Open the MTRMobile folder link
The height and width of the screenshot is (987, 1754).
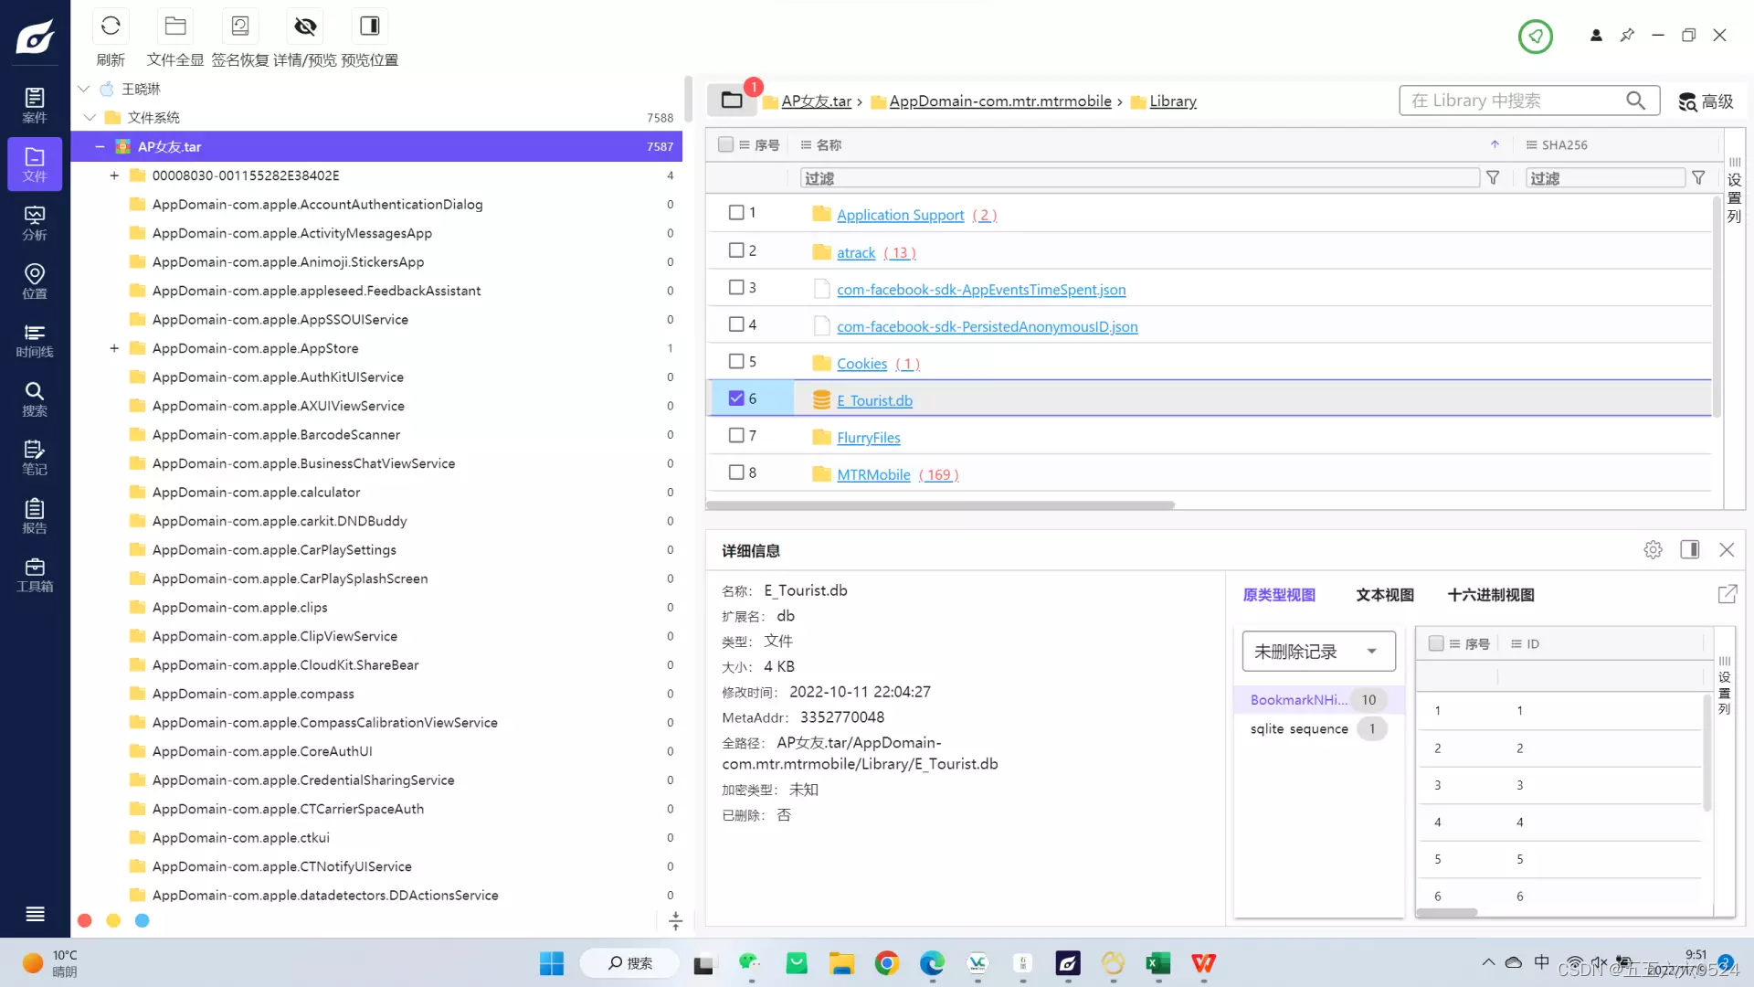(873, 474)
